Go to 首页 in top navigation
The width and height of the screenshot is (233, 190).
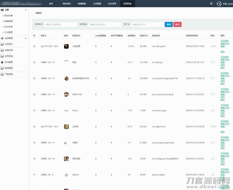pos(51,3)
